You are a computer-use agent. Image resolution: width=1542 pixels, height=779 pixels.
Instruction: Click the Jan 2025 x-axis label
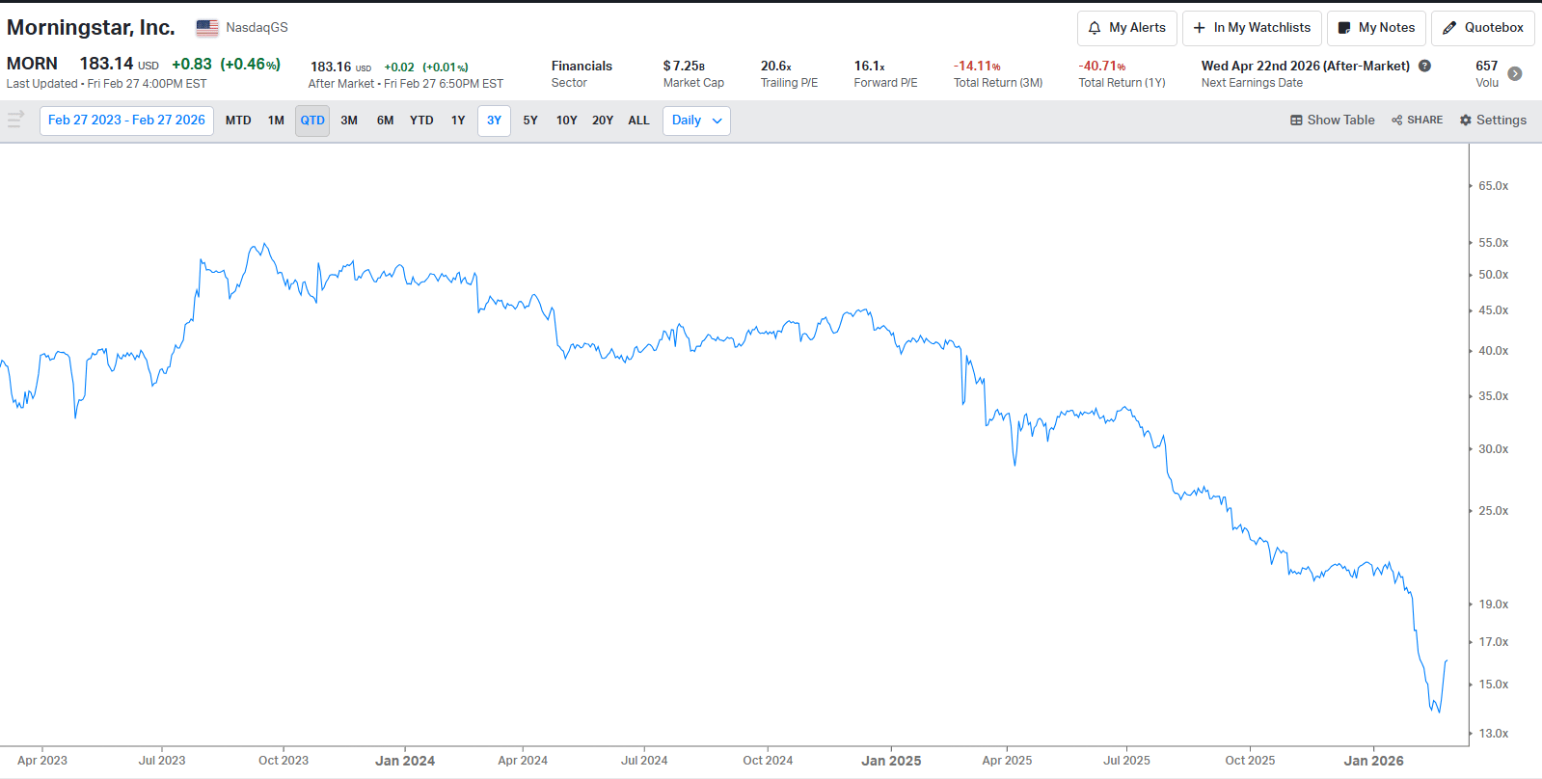click(891, 761)
